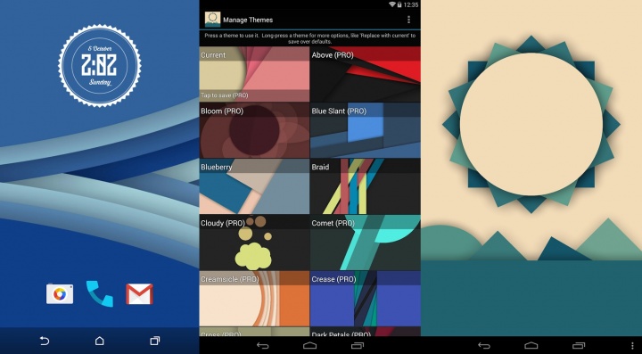Select the Crease (PRO) theme
This screenshot has height=354, width=642.
click(x=366, y=299)
